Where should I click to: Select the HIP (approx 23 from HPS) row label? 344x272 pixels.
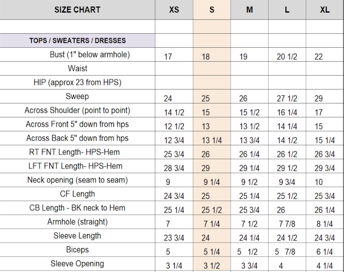point(77,82)
